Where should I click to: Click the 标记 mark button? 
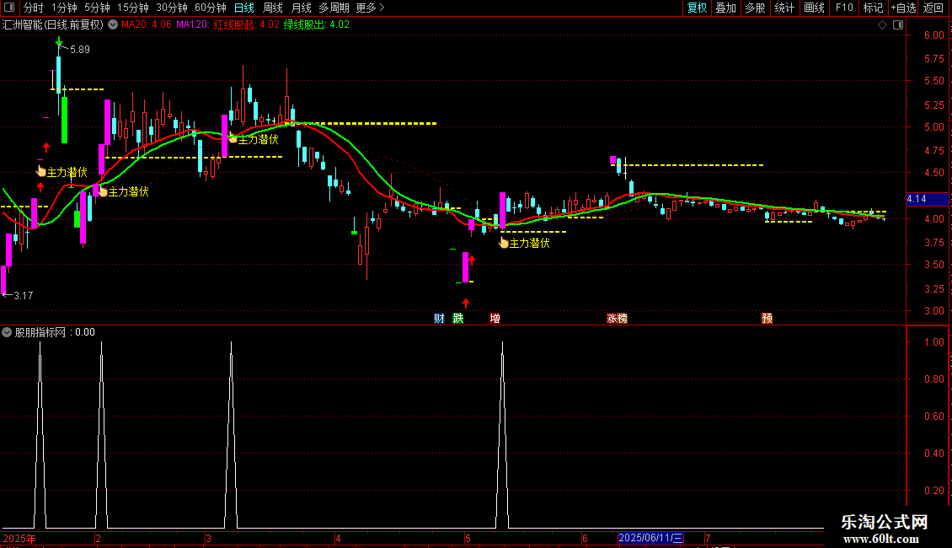click(873, 8)
